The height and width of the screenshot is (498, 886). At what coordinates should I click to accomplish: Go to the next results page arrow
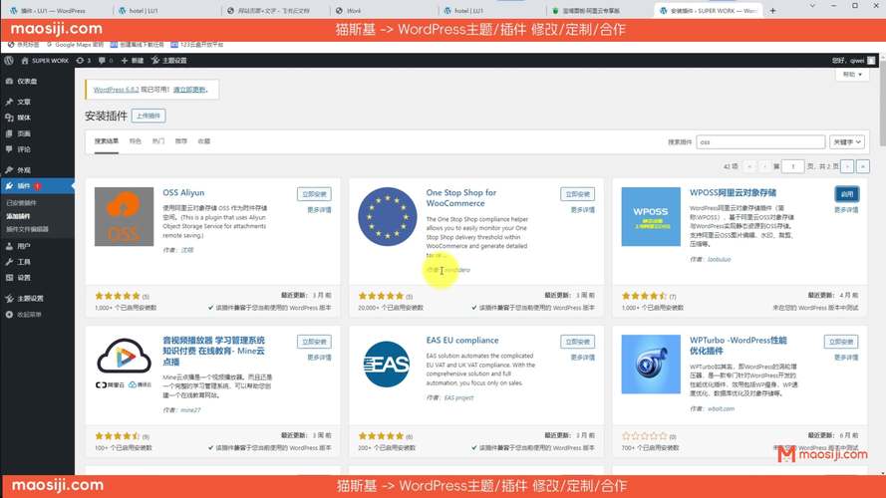pos(847,166)
